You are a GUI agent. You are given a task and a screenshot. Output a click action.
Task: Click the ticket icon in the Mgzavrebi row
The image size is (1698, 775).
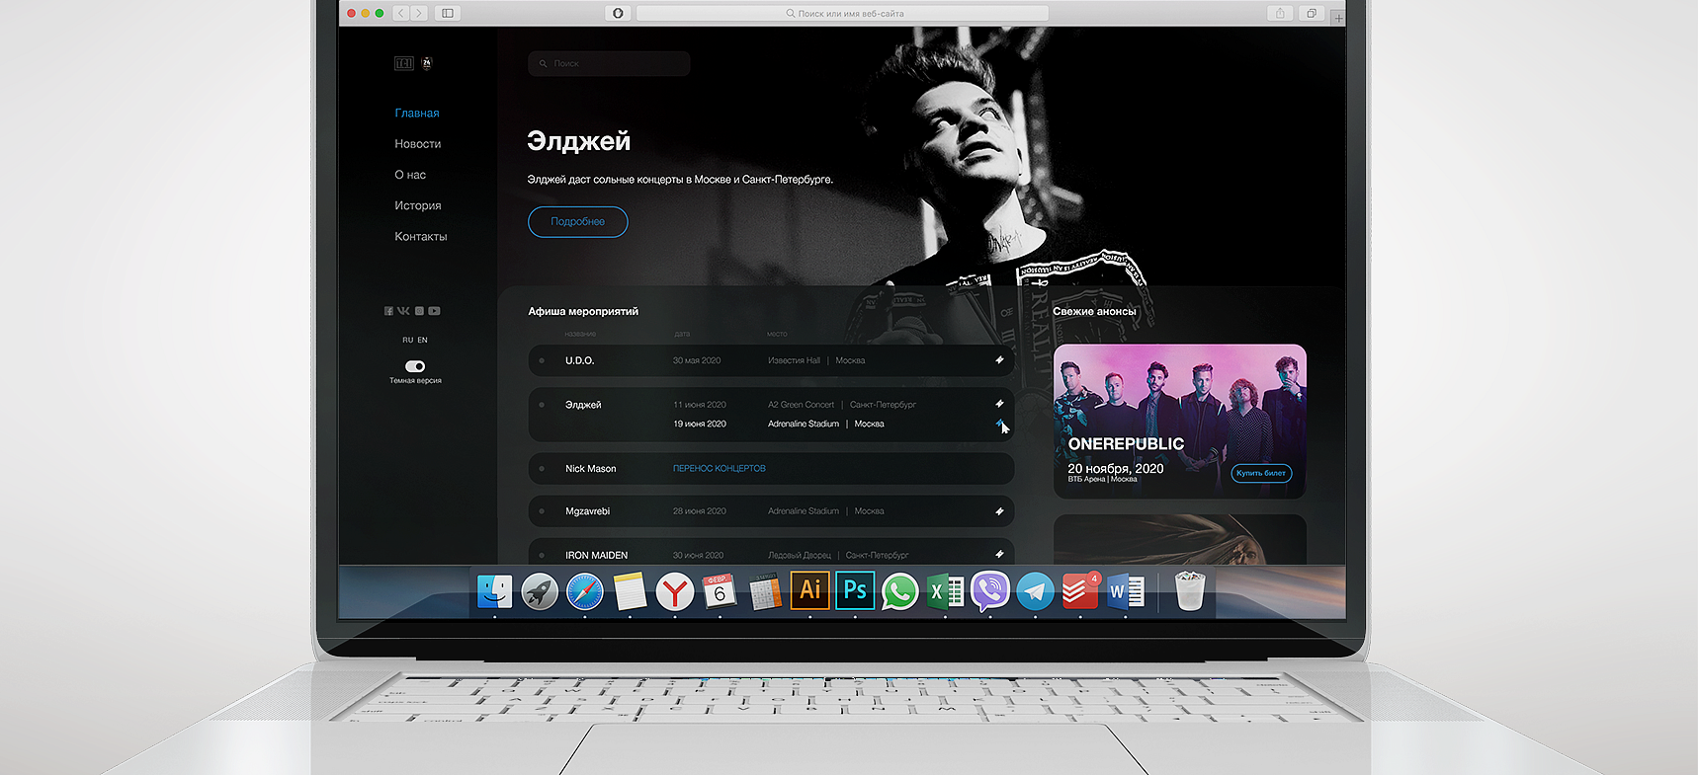pyautogui.click(x=999, y=511)
